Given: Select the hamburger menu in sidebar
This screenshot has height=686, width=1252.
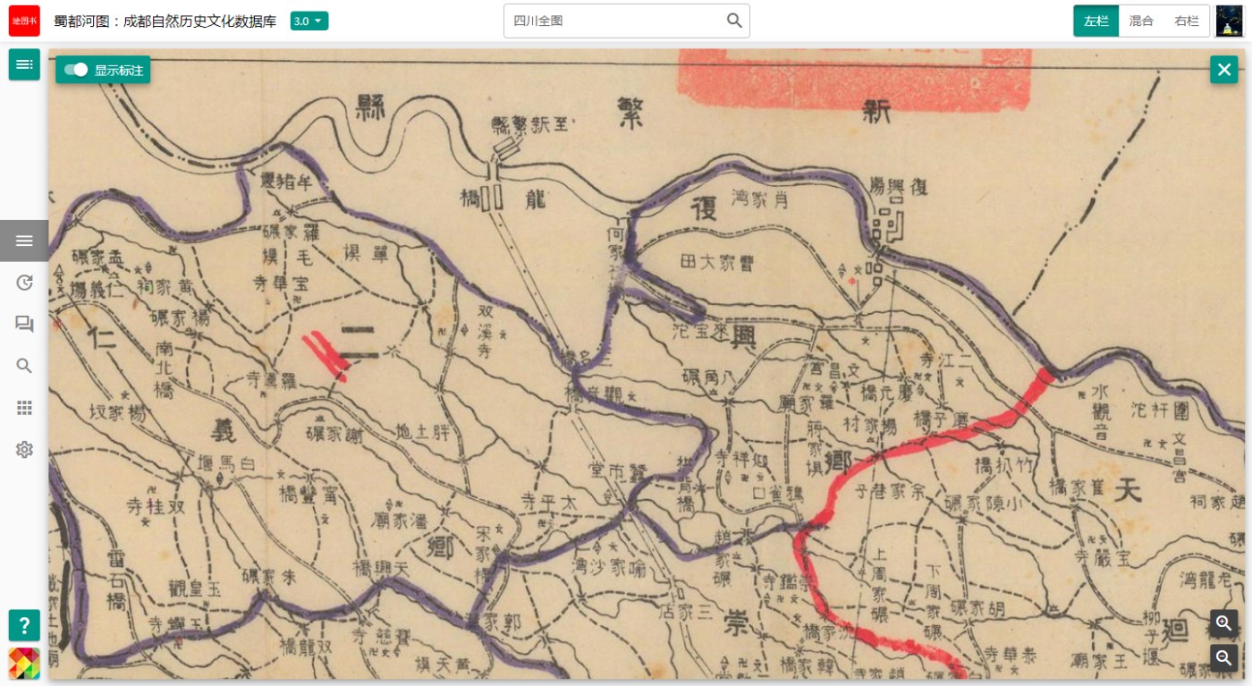Looking at the screenshot, I should tap(24, 241).
